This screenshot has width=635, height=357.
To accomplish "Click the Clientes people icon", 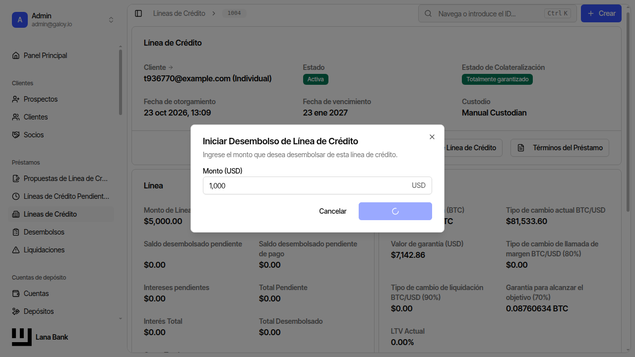I will 16,117.
